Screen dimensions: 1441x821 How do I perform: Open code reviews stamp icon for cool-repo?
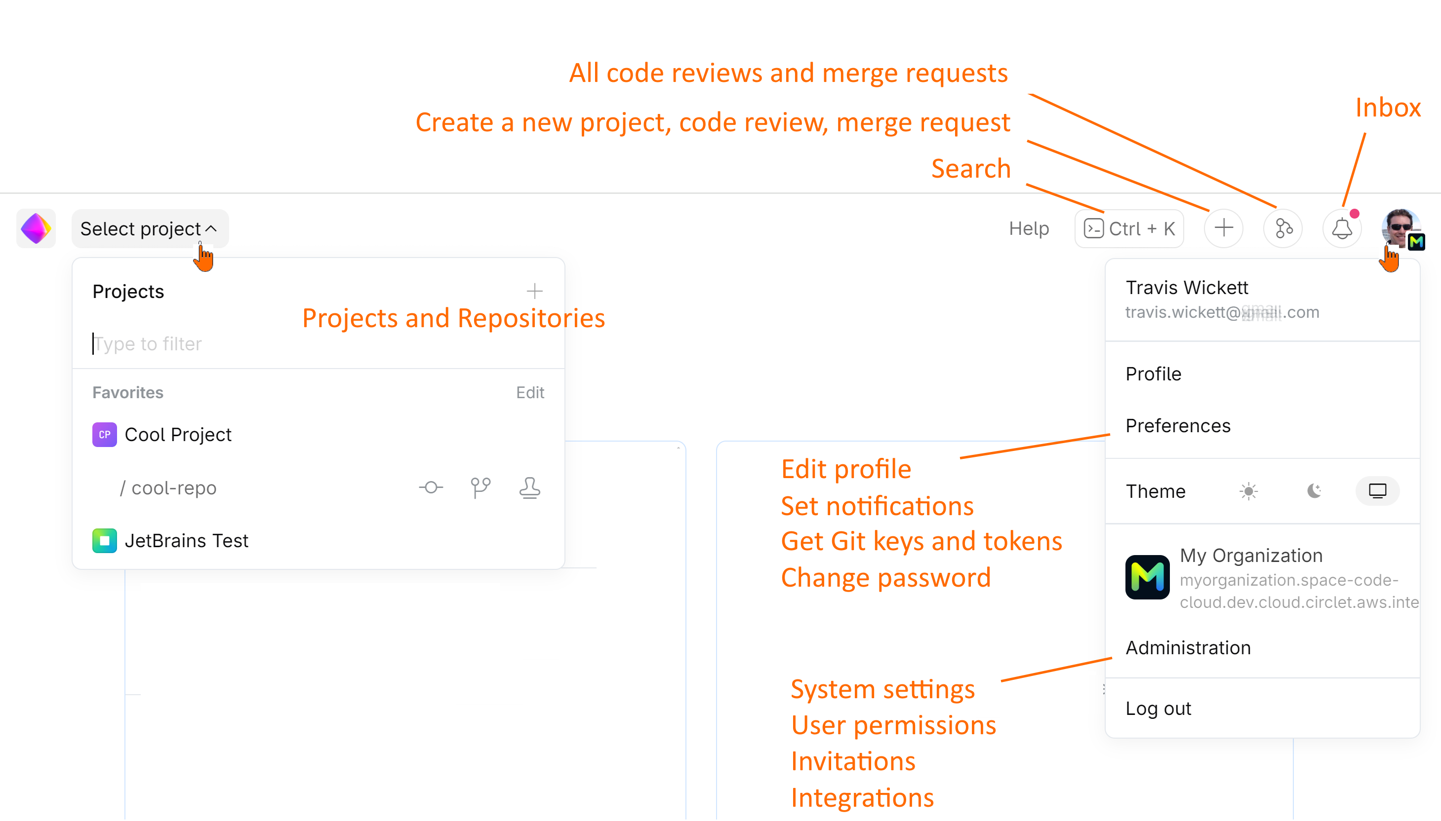tap(529, 488)
